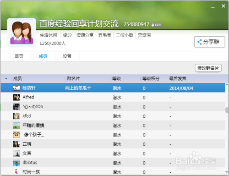Sort by 等级积分 column header
Screen dimensions: 229x176
click(x=151, y=79)
